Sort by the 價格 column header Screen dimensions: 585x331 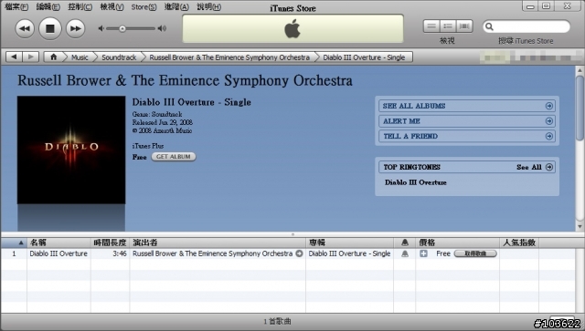pos(457,243)
